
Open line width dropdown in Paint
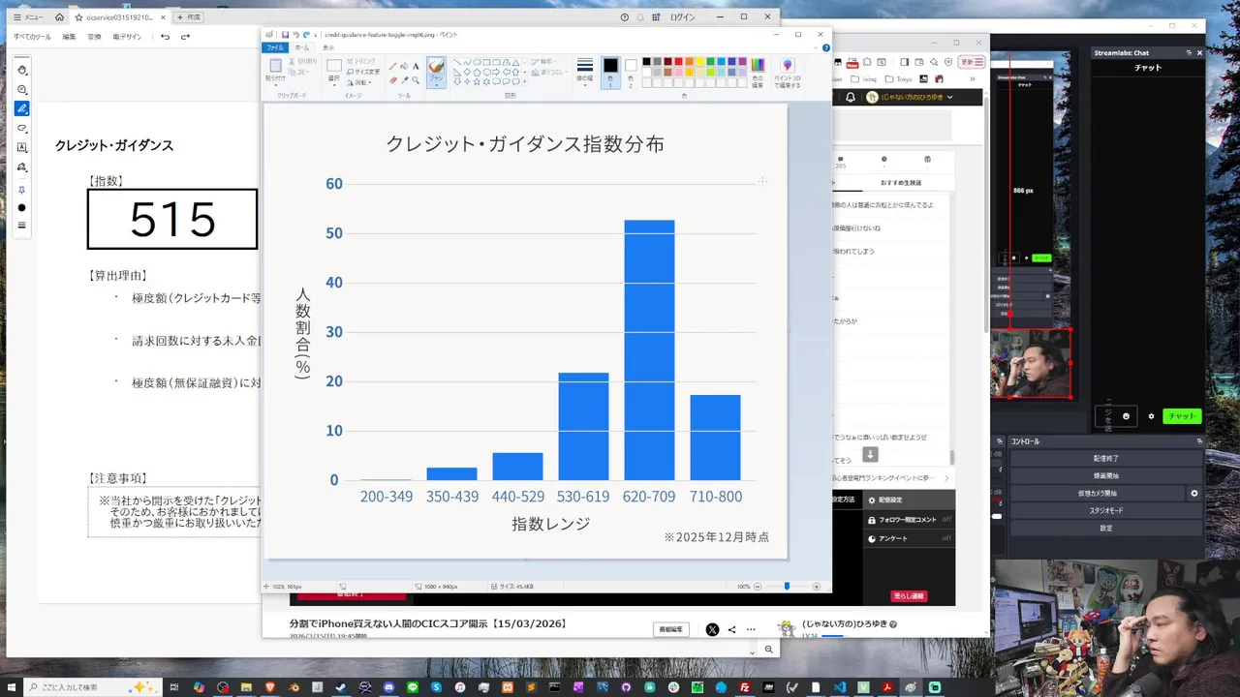[585, 72]
